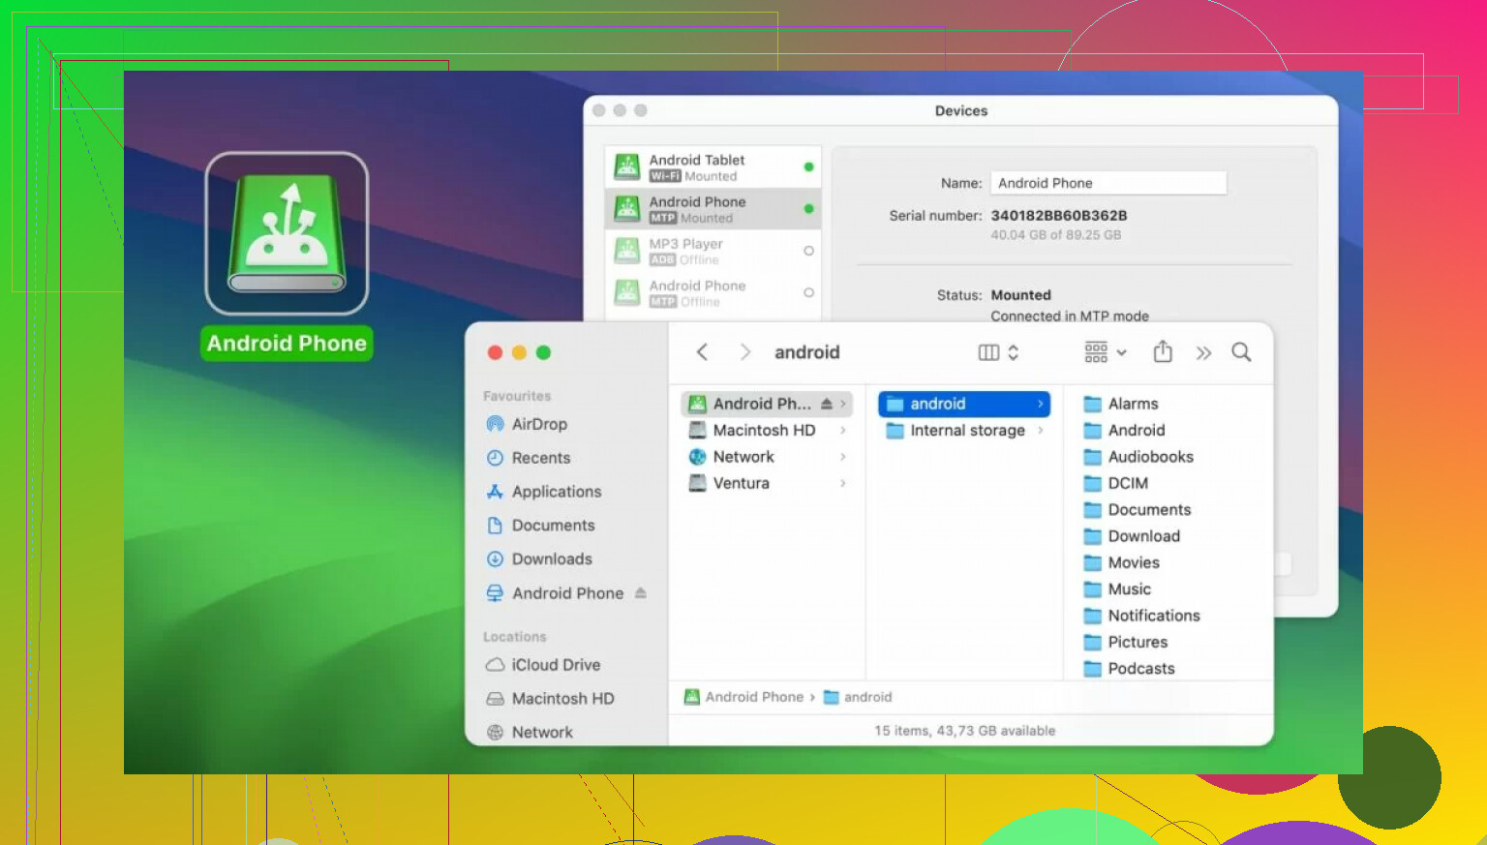Open the Finder group-by grid dropdown
This screenshot has width=1487, height=845.
pos(1106,352)
